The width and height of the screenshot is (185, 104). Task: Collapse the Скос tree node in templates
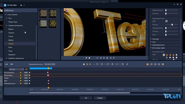point(7,18)
